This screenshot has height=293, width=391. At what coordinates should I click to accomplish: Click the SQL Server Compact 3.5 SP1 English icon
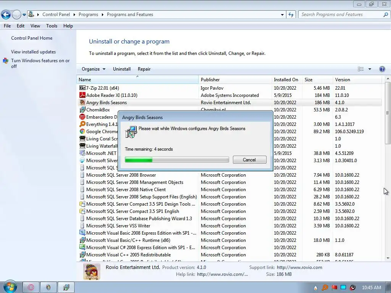click(x=82, y=211)
